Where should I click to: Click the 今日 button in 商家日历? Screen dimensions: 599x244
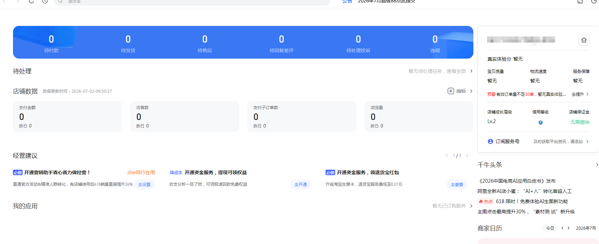(550, 228)
